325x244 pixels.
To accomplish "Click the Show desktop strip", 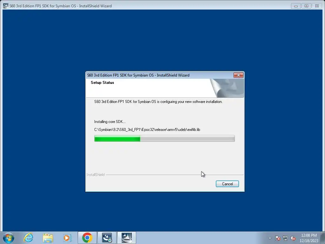I will [x=323, y=238].
